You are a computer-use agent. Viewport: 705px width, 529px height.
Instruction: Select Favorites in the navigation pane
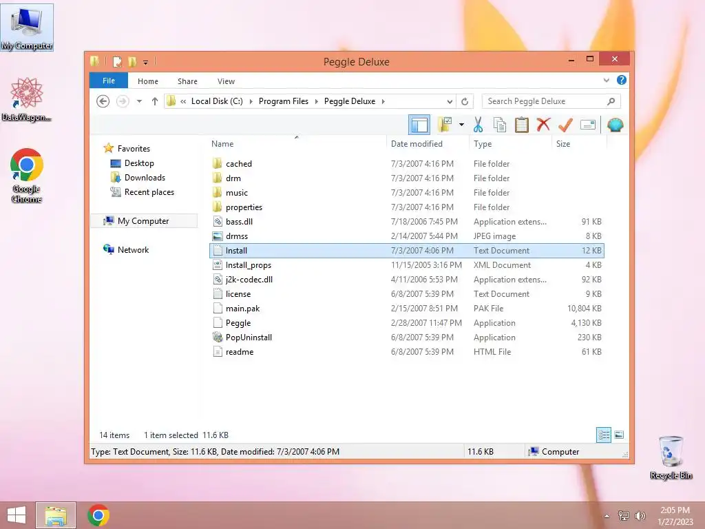134,149
